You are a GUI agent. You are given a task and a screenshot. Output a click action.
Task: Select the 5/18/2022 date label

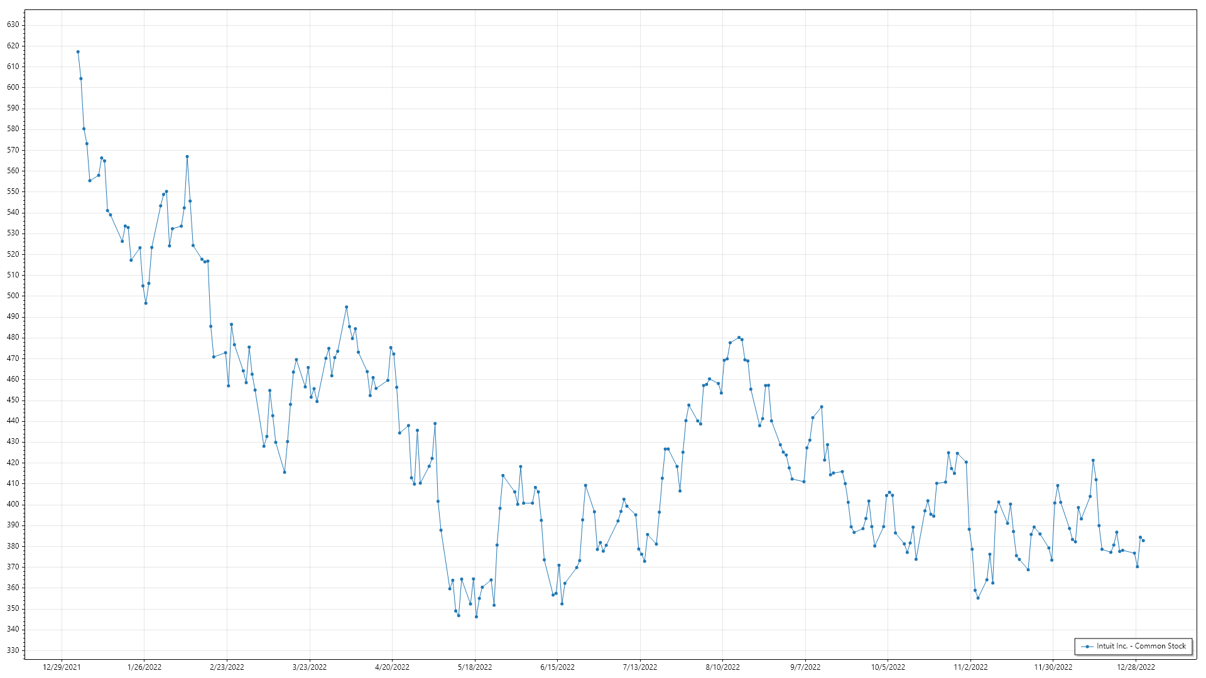tap(475, 667)
